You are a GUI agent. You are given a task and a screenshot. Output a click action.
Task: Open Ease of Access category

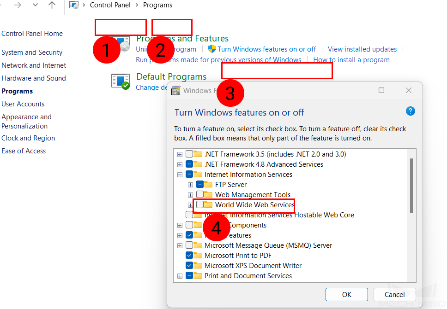pos(24,151)
